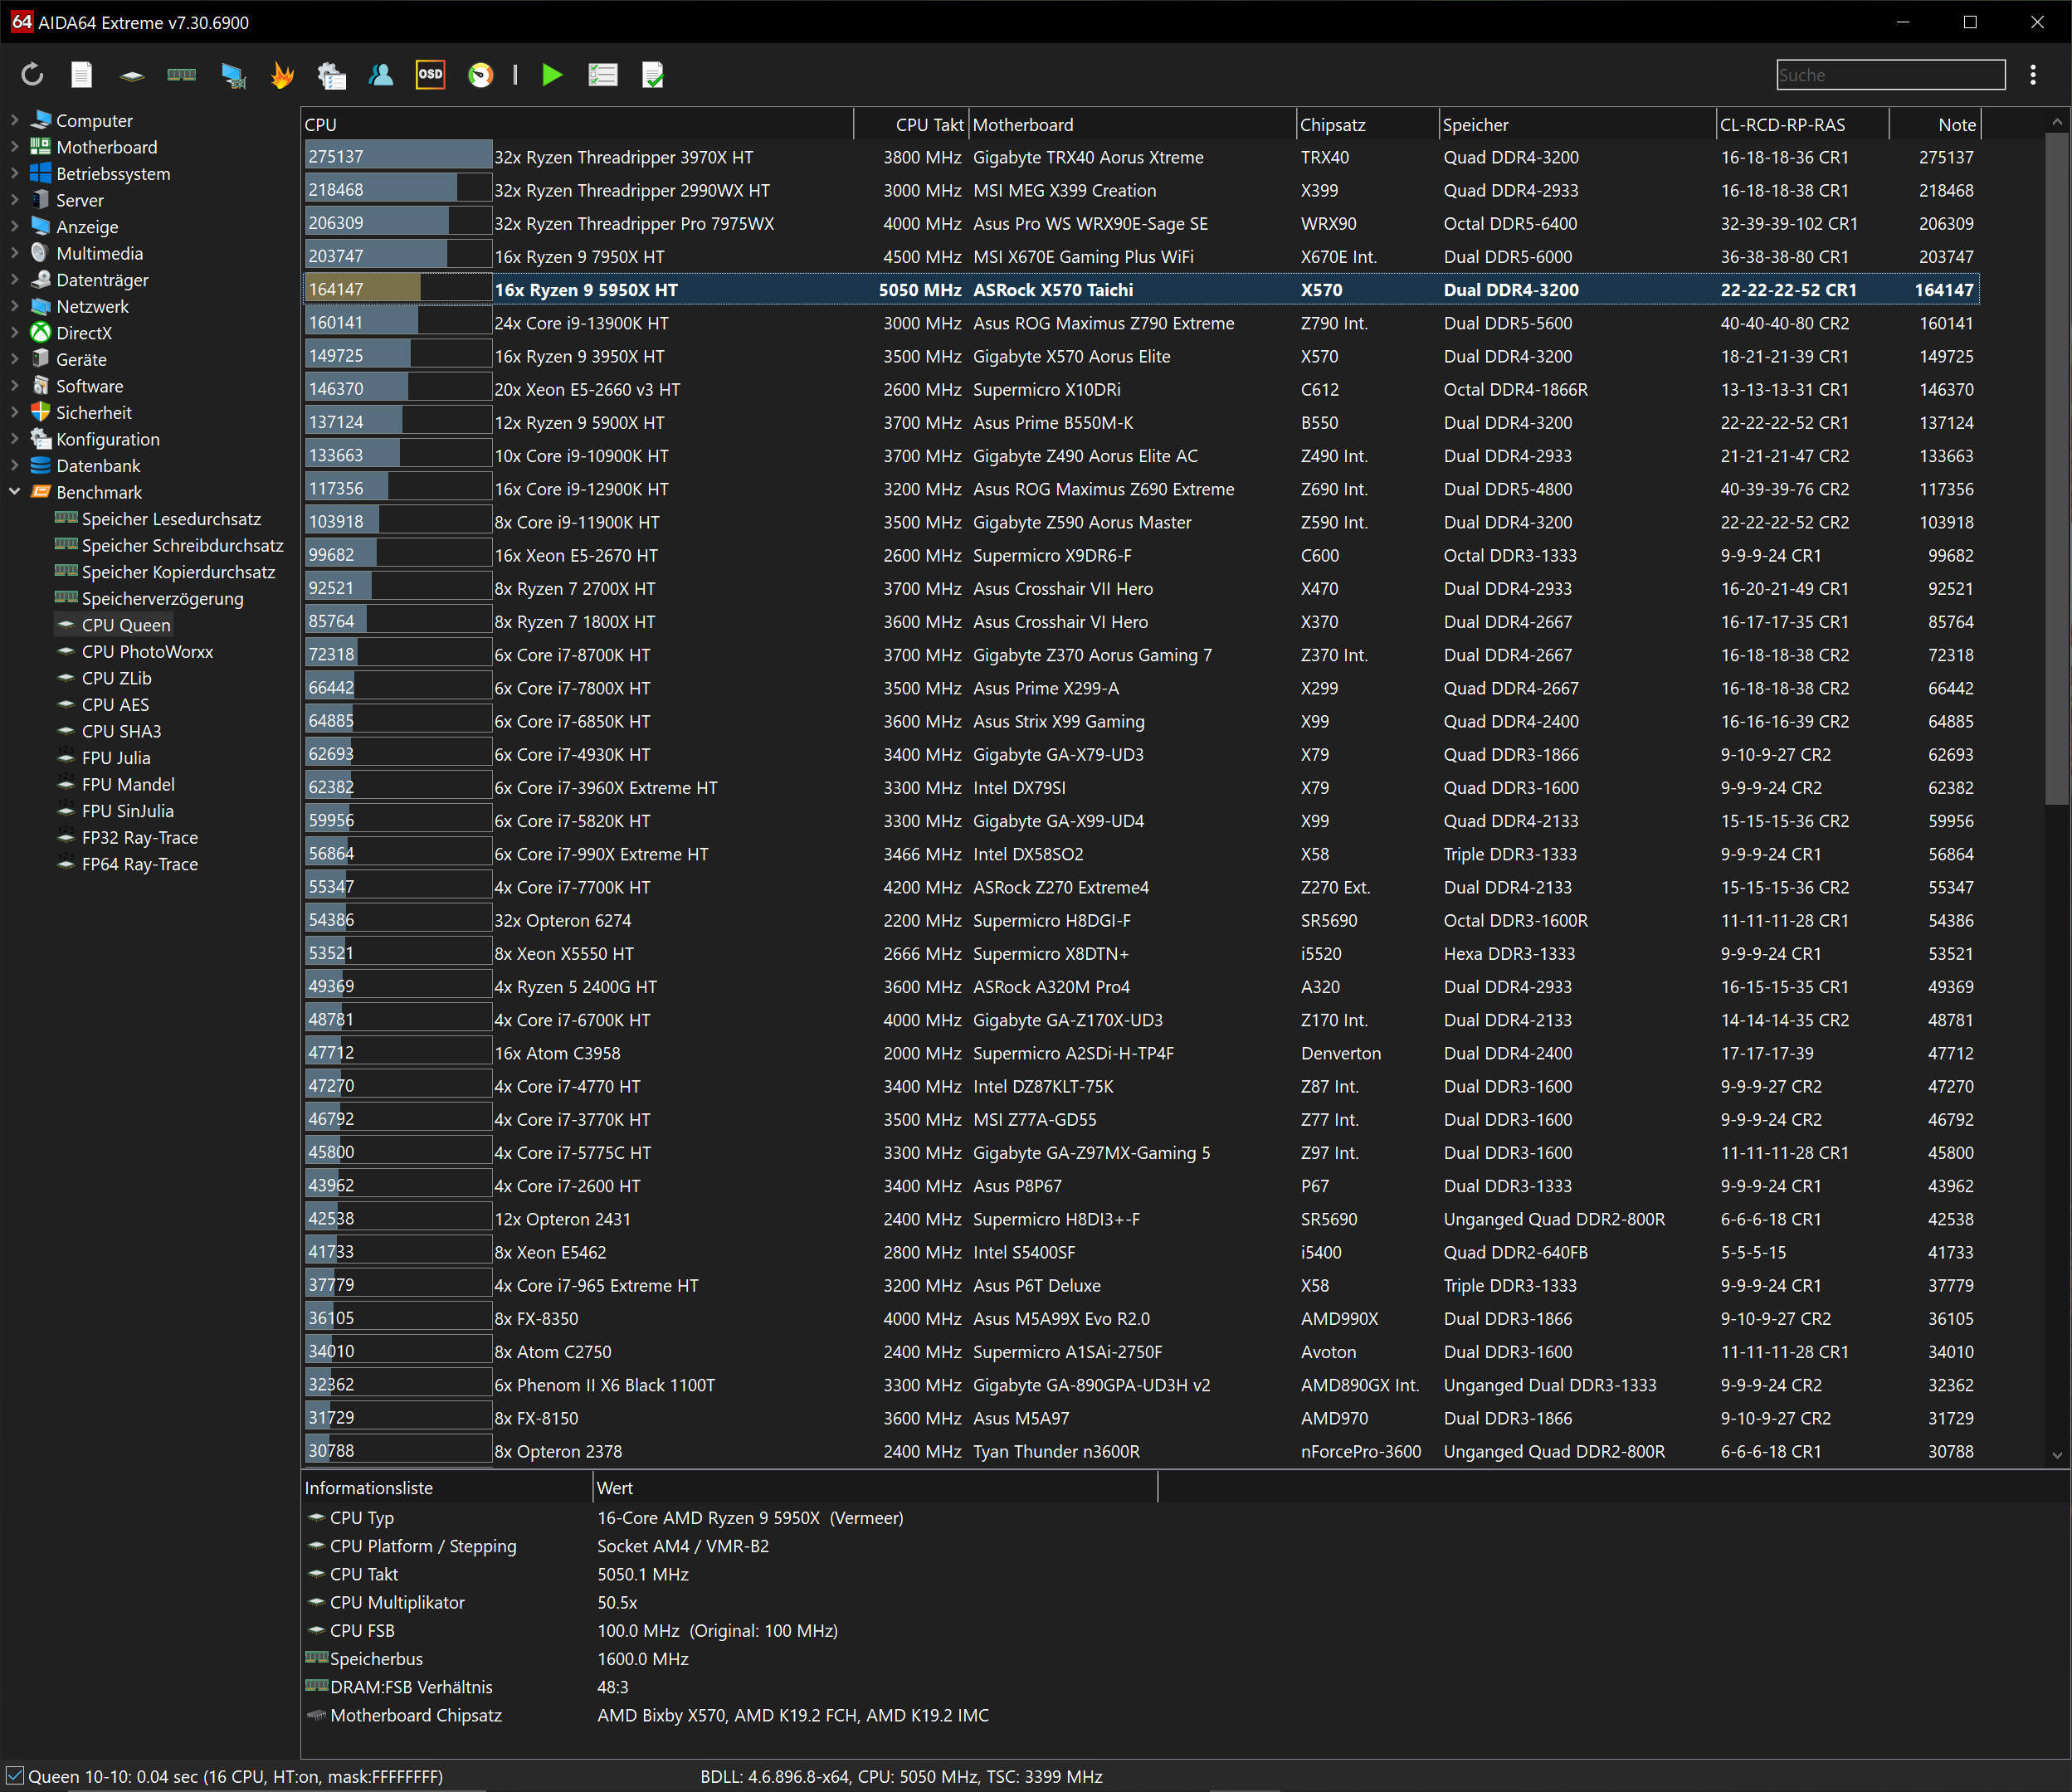Select the DirectX category icon
2072x1792 pixels.
41,333
